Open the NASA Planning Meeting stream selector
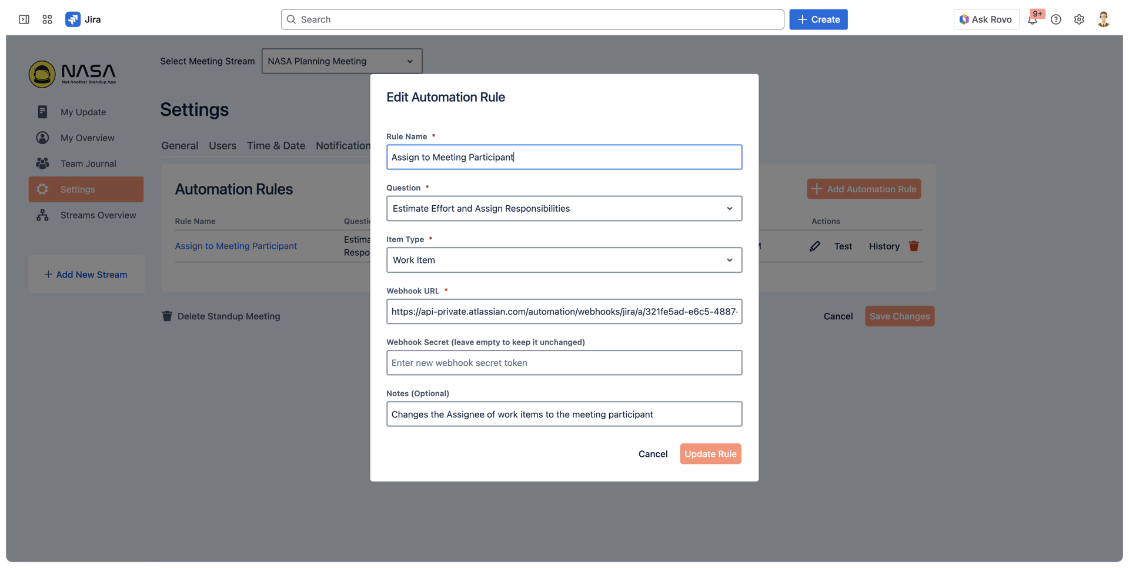Screen dimensions: 1129x568 [x=341, y=61]
